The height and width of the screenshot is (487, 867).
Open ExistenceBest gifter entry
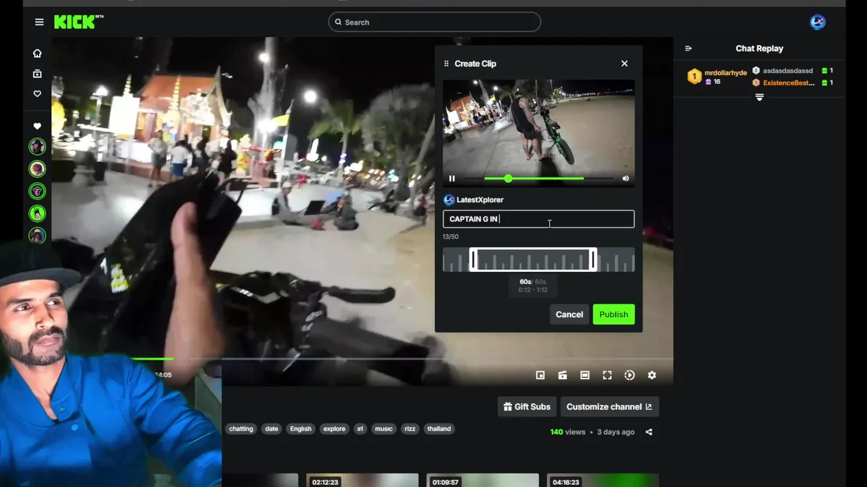coord(792,83)
